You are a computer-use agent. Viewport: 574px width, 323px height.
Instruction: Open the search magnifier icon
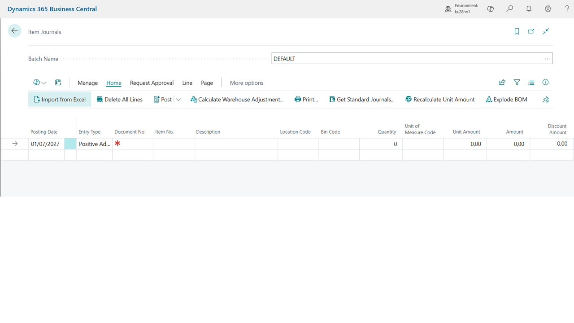(510, 9)
